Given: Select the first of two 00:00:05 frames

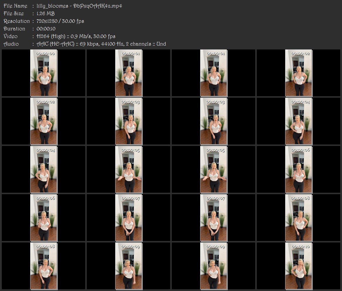Looking at the screenshot, I should 129,170.
